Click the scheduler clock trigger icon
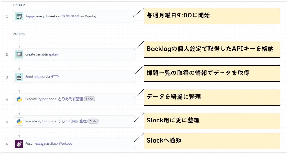The width and height of the screenshot is (289, 154). point(19,16)
